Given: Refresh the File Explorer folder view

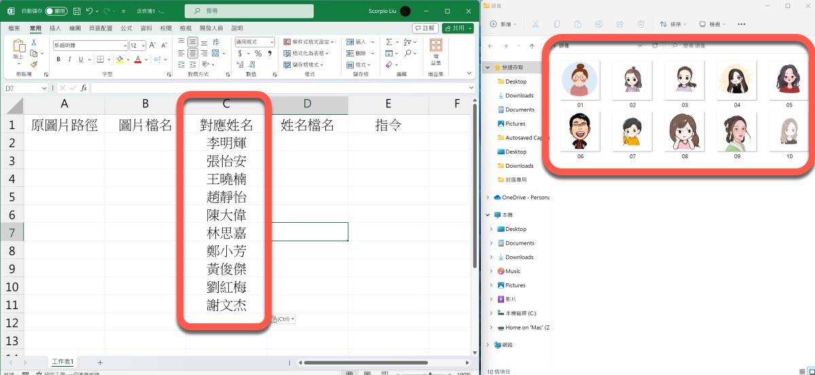Looking at the screenshot, I should pos(655,46).
